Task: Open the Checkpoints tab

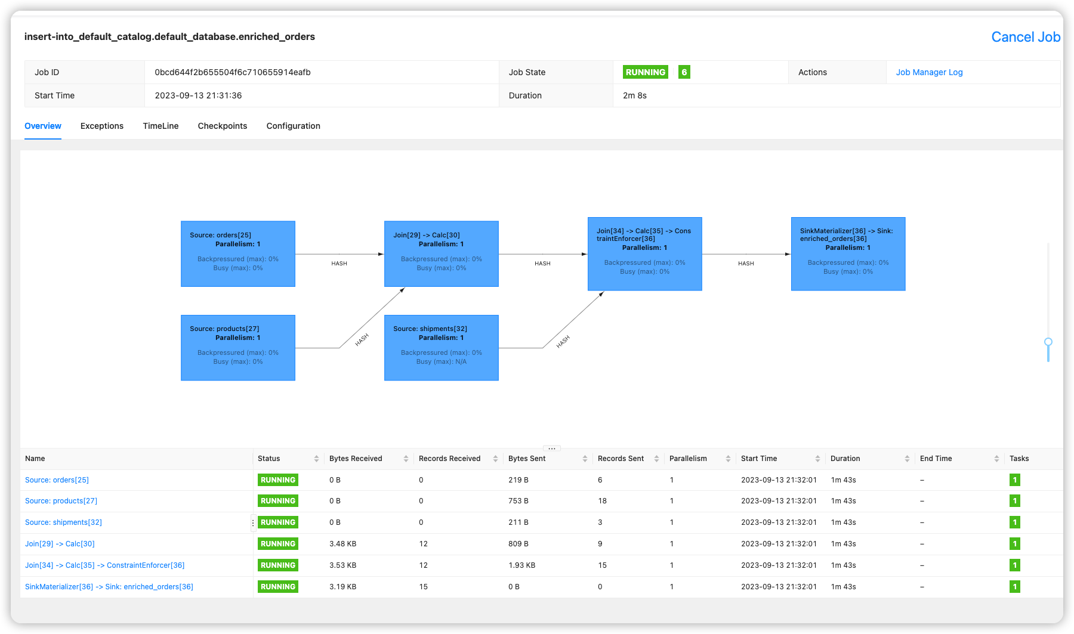Action: tap(222, 126)
